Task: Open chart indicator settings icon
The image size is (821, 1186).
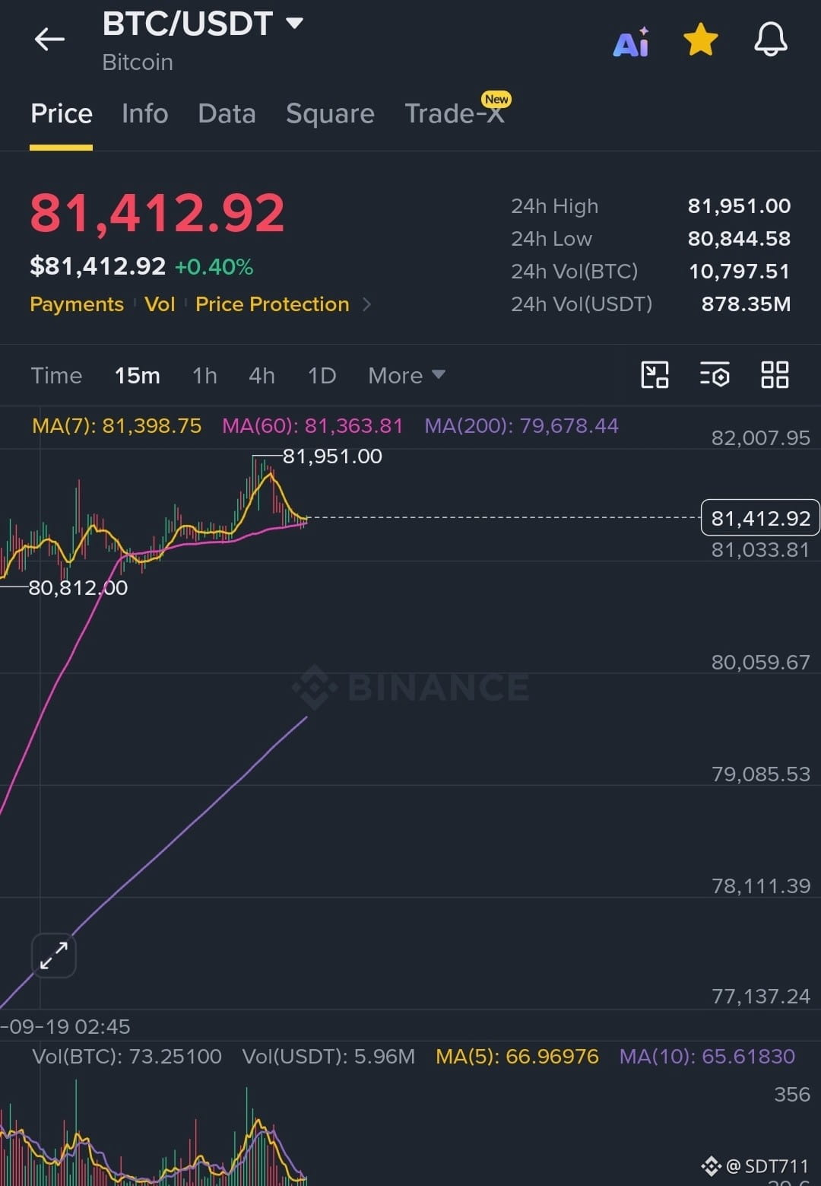Action: [x=715, y=375]
